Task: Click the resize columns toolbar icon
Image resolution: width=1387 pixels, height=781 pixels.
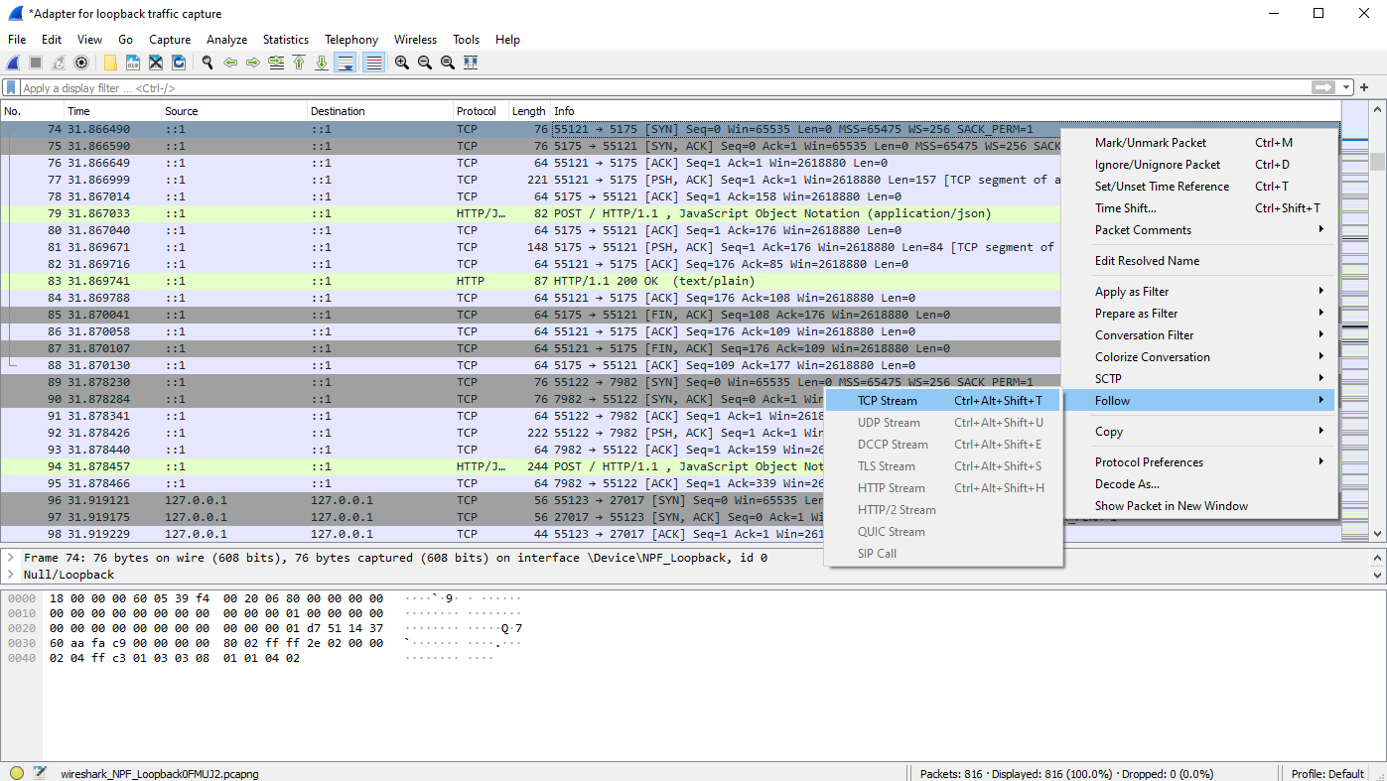Action: 471,63
